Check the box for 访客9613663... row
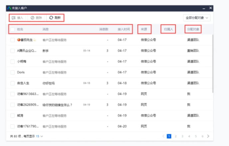Screen dimensions: 229x146 (12, 94)
